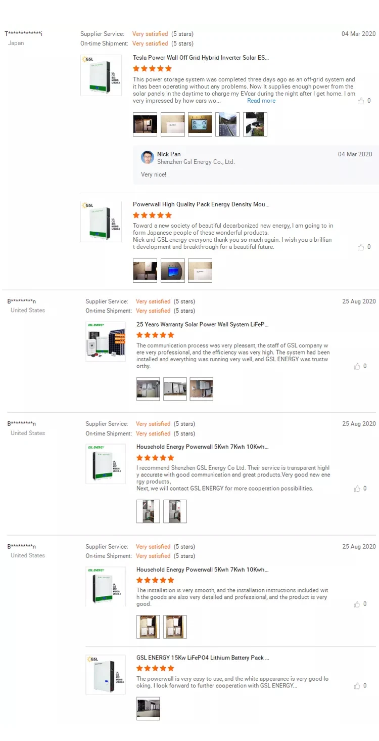Expand review text with Read more

tap(261, 101)
